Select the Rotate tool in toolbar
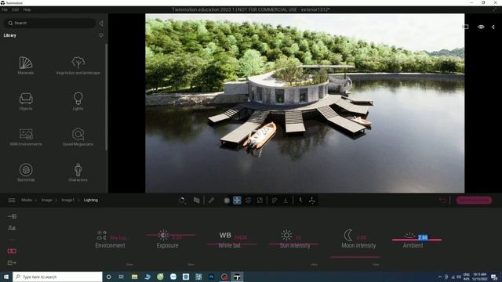The image size is (502, 282). 248,201
